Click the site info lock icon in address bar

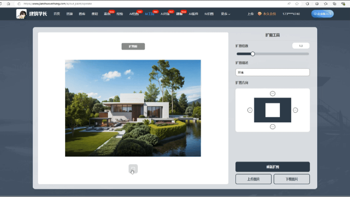click(19, 4)
